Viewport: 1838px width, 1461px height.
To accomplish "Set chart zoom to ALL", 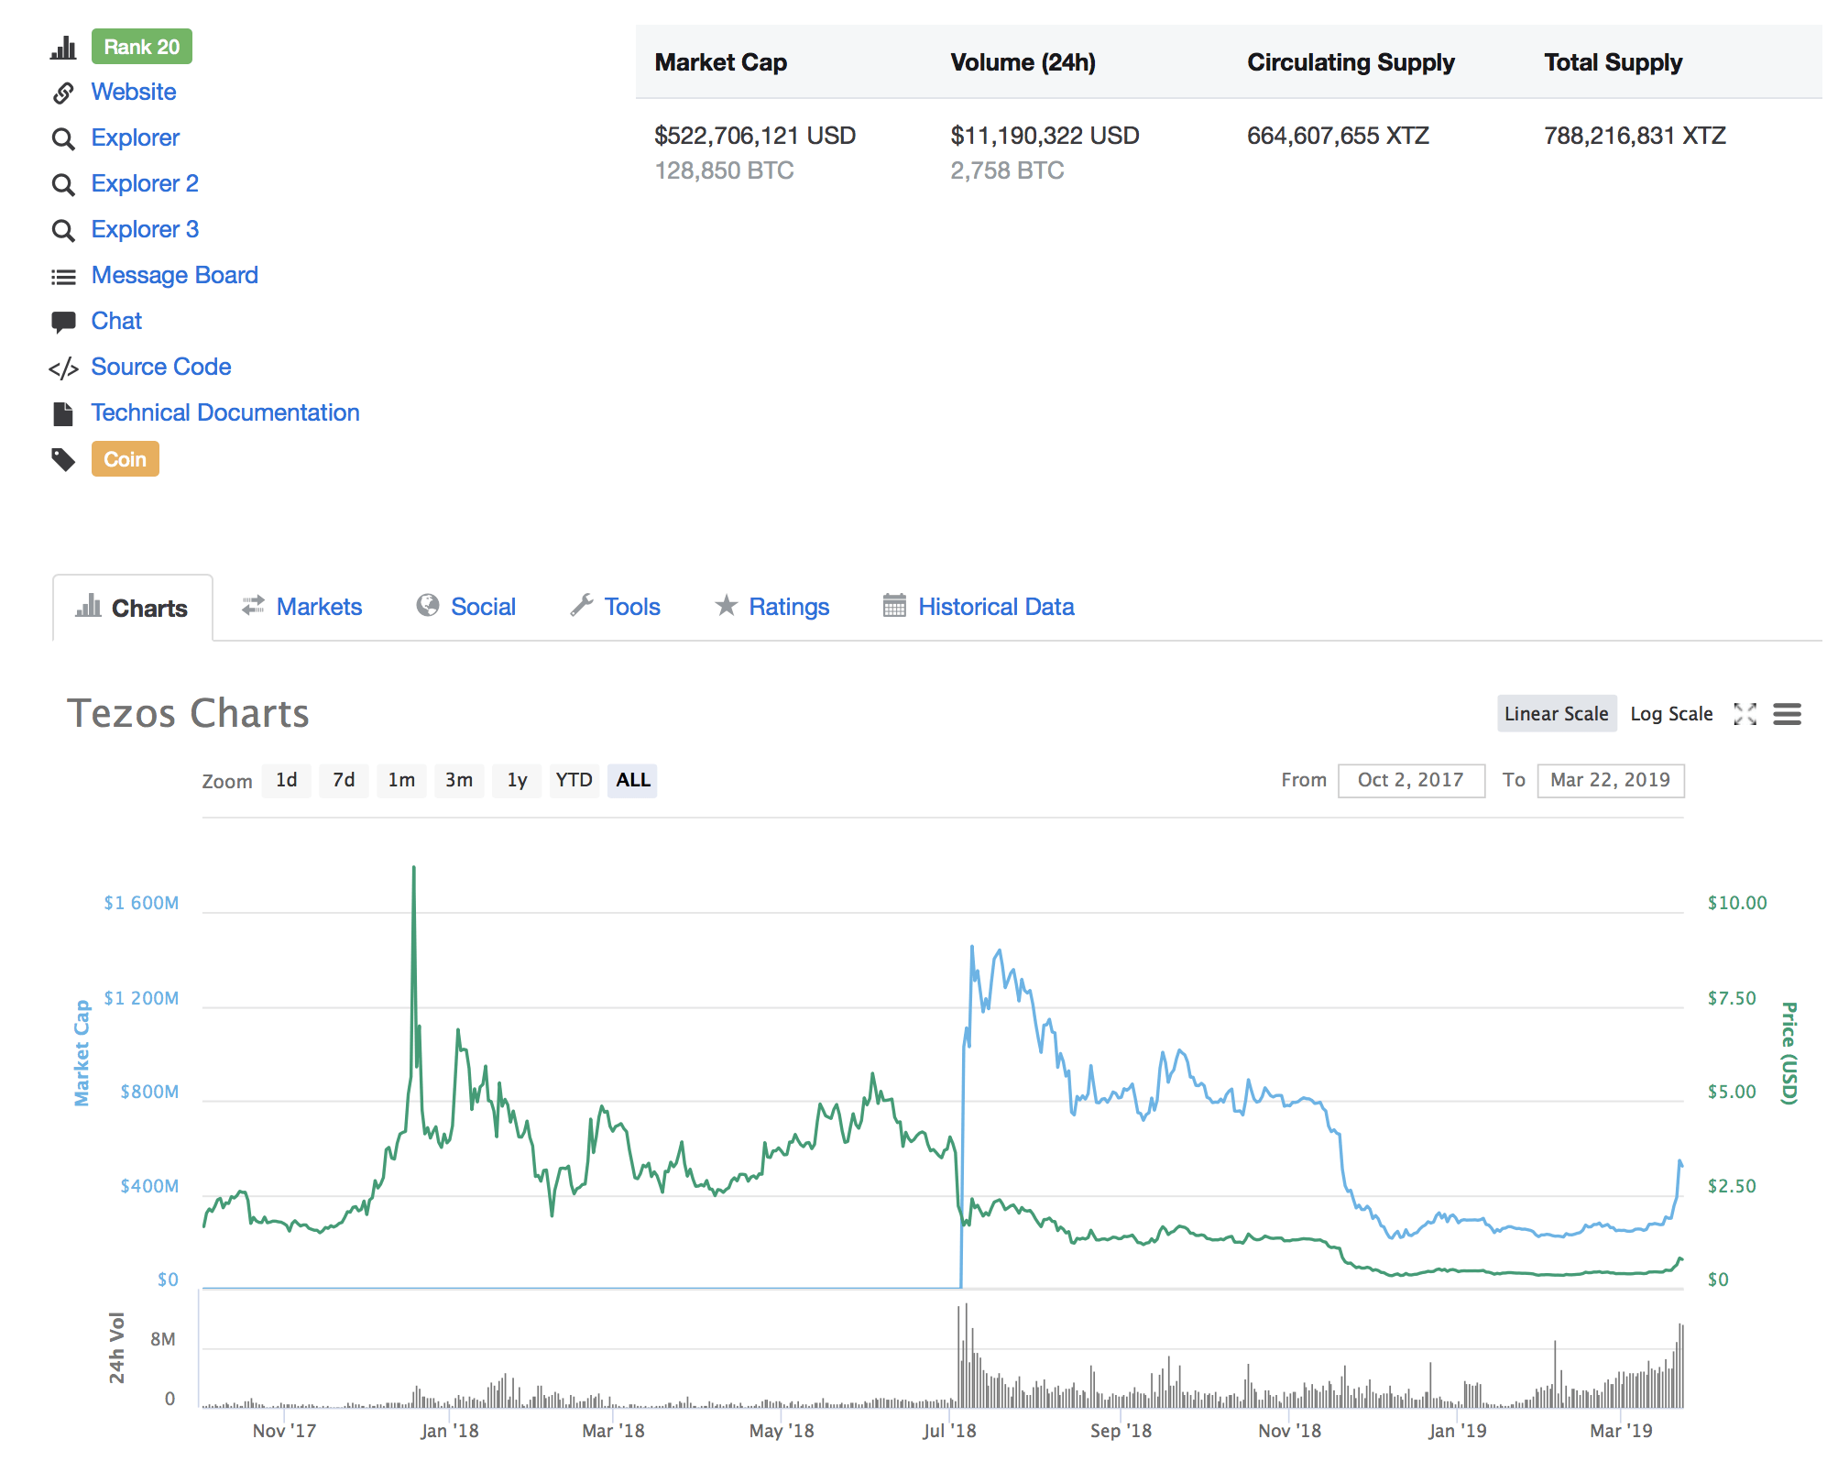I will (x=632, y=781).
